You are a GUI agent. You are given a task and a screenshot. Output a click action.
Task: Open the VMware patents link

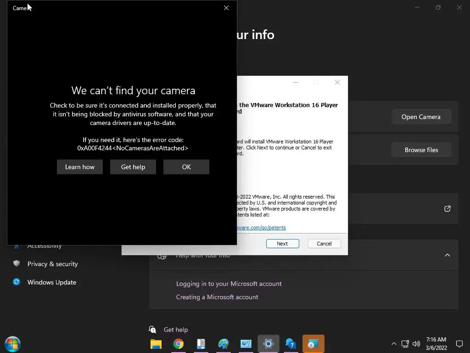coord(261,228)
